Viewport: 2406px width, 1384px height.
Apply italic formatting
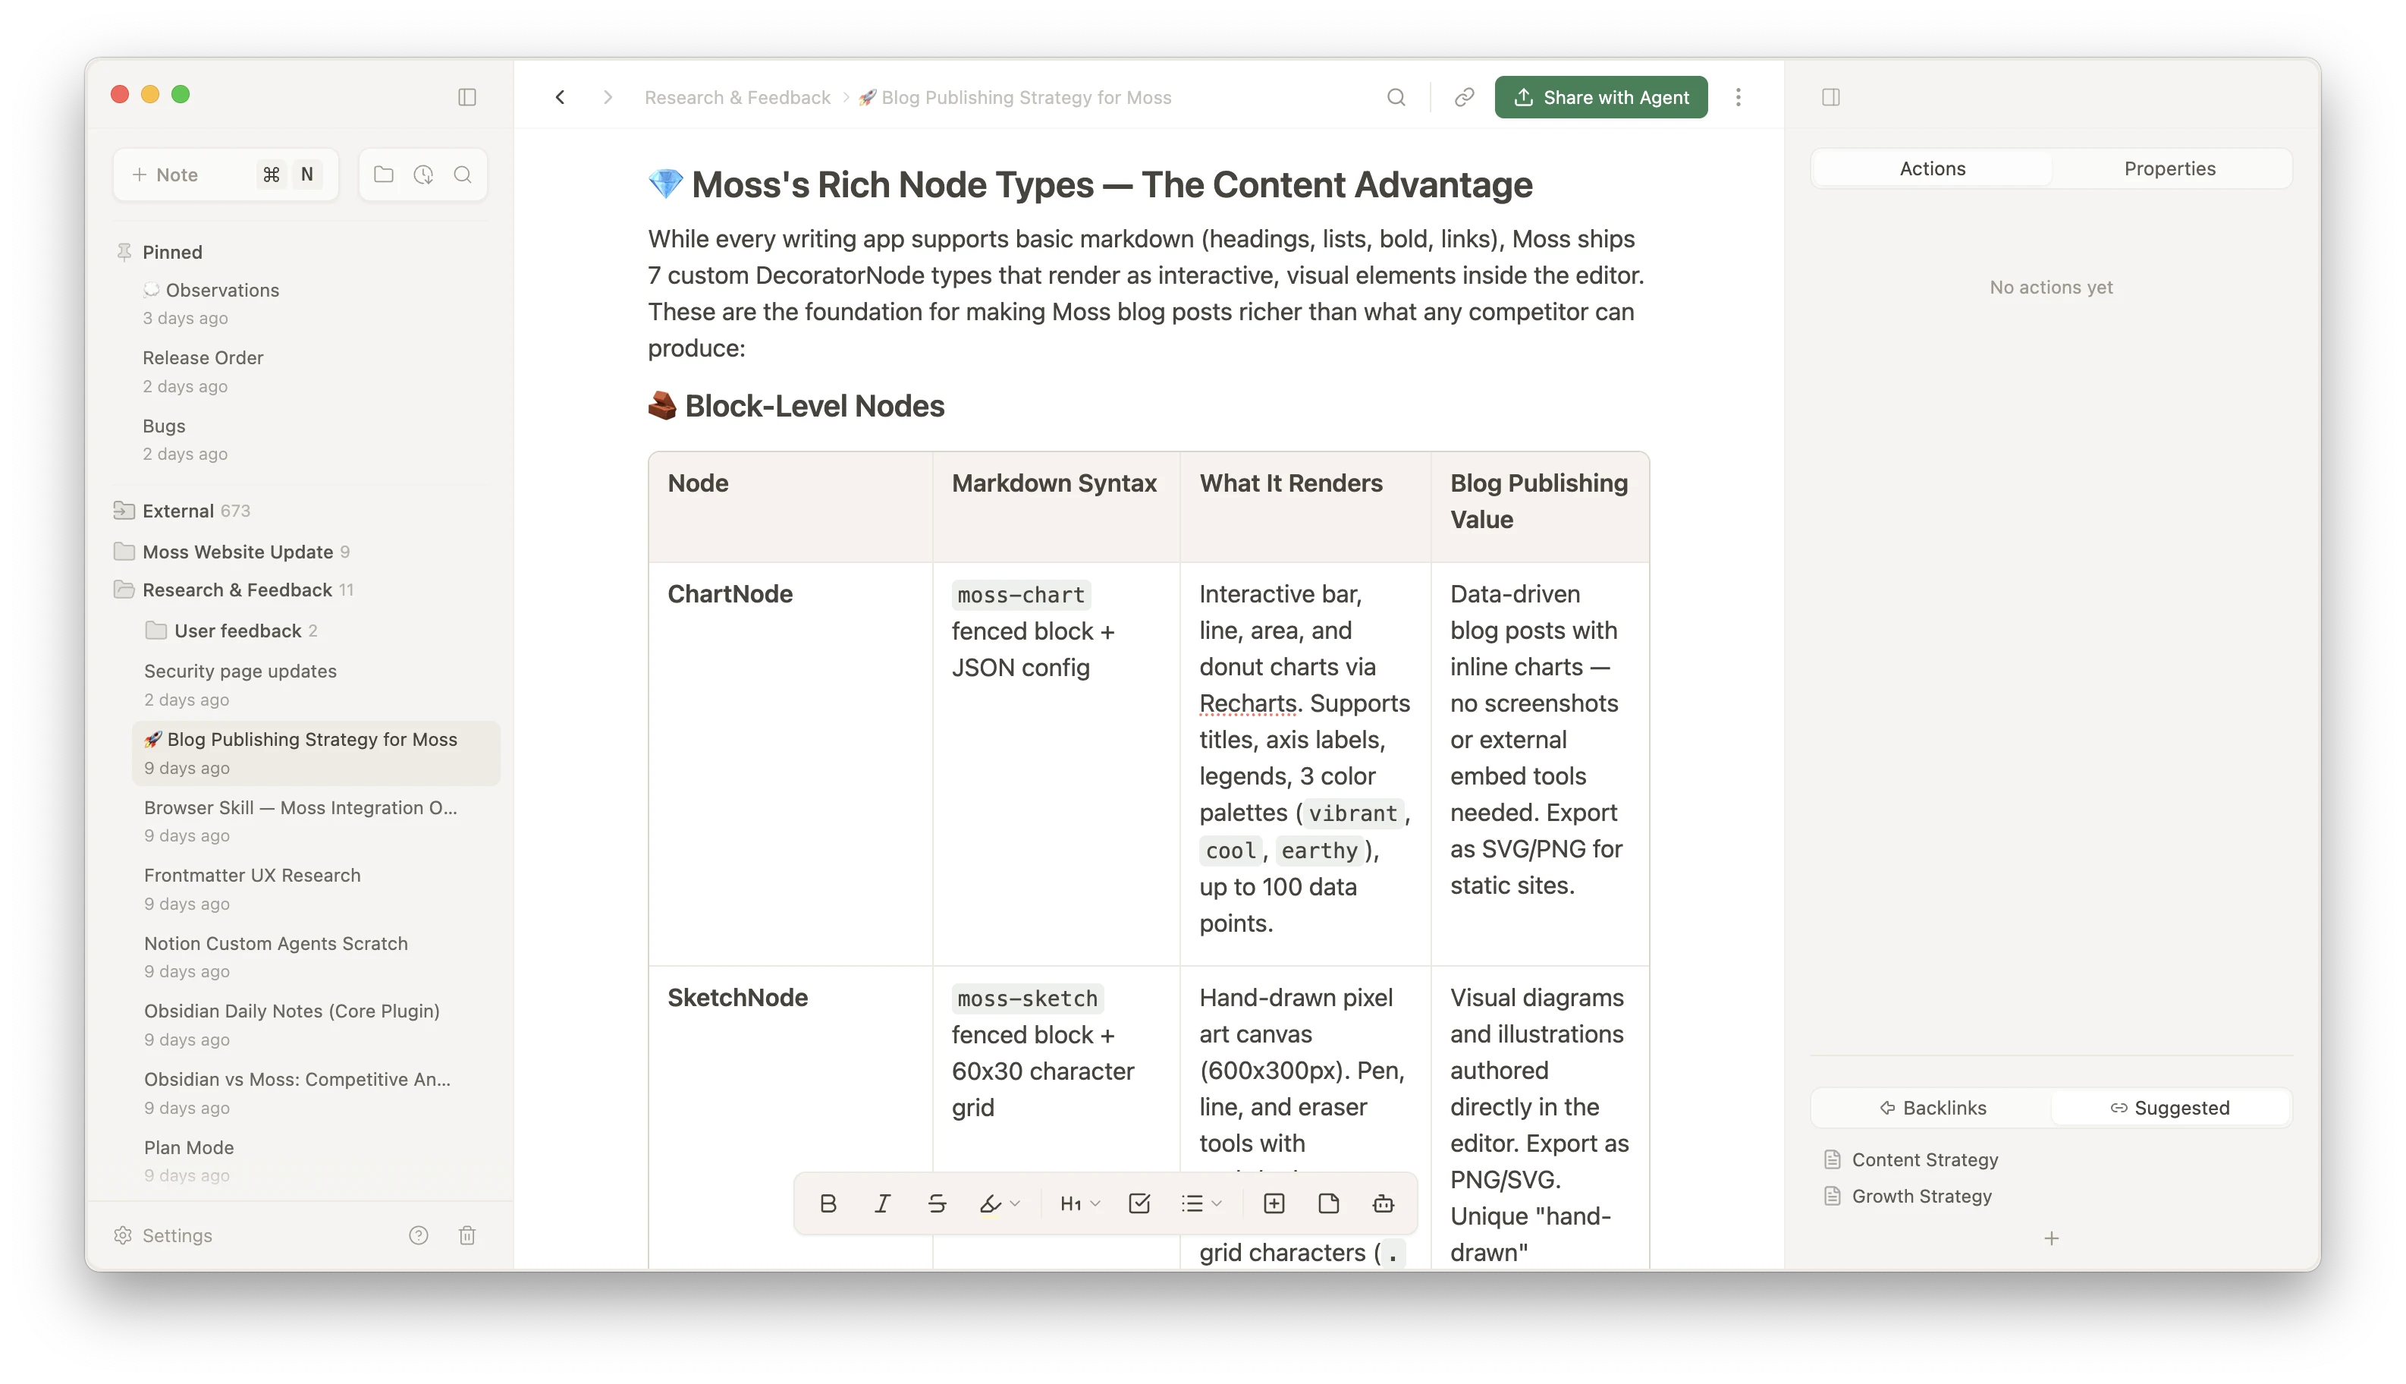pyautogui.click(x=882, y=1203)
